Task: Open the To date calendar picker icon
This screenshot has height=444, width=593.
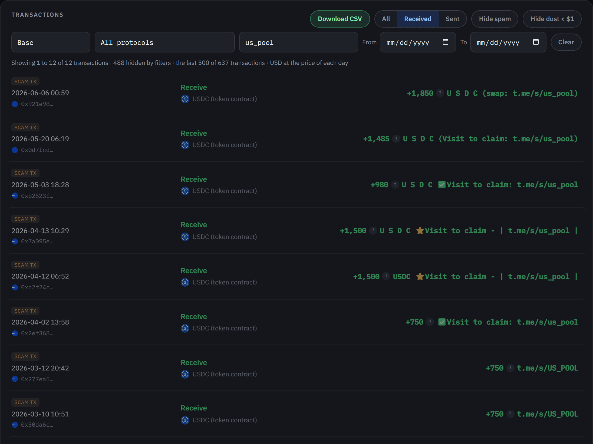Action: click(536, 42)
